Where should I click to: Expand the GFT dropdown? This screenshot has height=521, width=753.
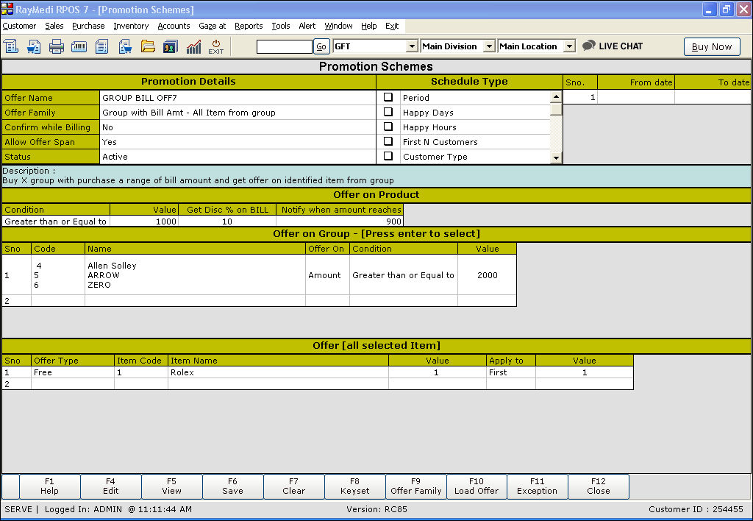(x=412, y=46)
